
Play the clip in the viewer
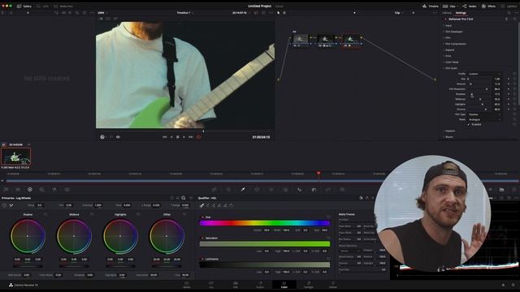coord(184,137)
